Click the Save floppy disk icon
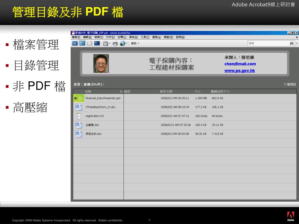 click(106, 44)
